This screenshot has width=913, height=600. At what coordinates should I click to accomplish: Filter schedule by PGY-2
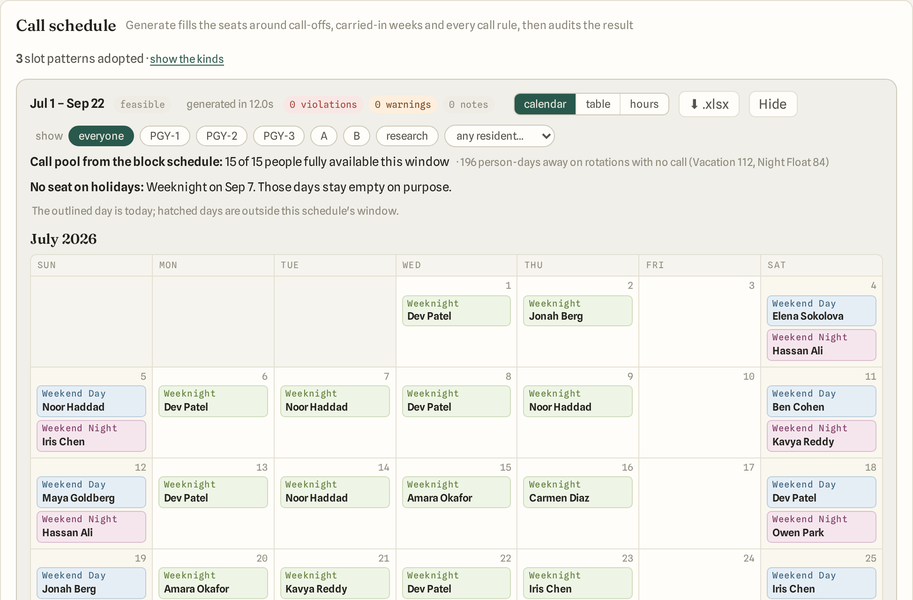pyautogui.click(x=222, y=136)
